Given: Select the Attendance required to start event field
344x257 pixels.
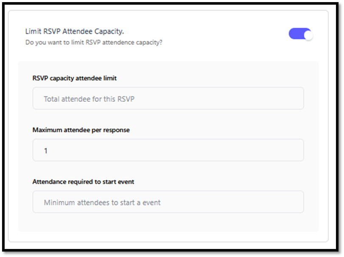Looking at the screenshot, I should (168, 202).
